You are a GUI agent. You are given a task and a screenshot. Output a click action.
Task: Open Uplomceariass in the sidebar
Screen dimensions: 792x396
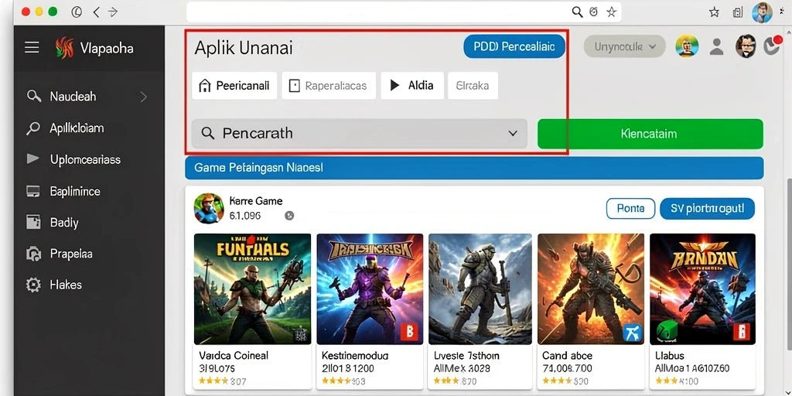pos(85,159)
